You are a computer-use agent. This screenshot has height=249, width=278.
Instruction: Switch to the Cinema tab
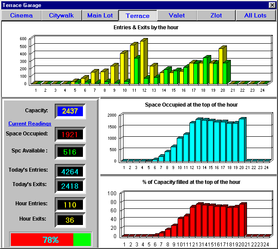pyautogui.click(x=21, y=15)
